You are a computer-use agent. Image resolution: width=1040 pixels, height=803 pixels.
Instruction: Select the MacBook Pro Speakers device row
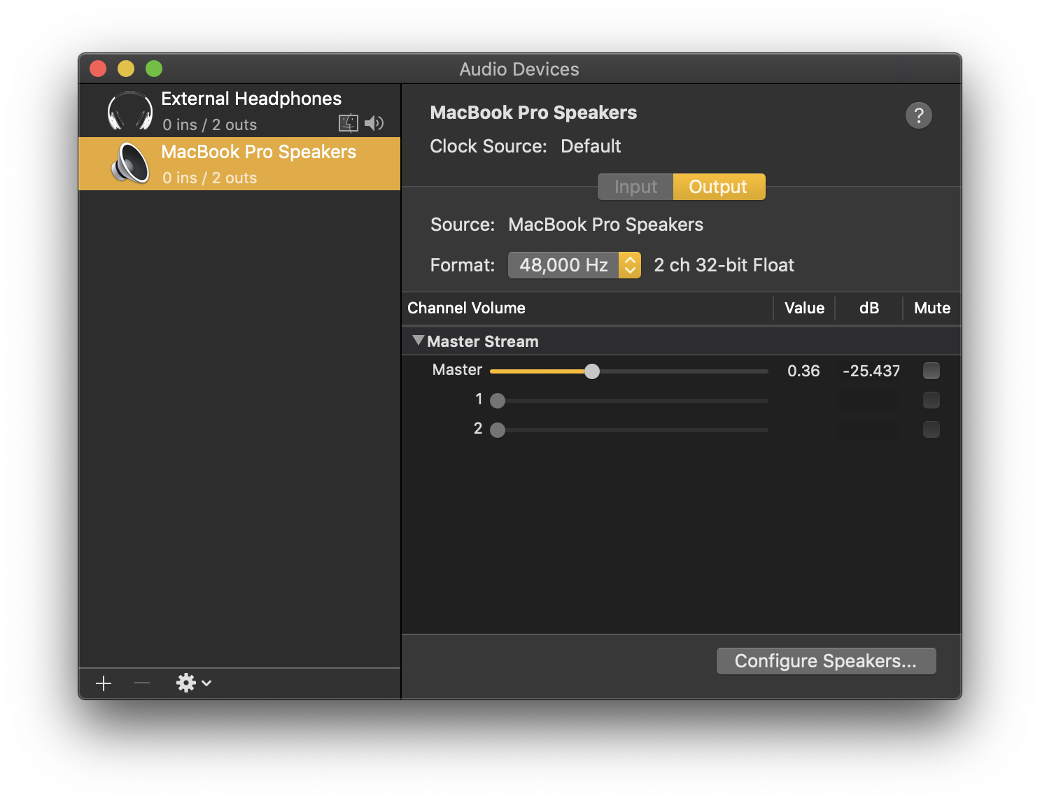(x=239, y=164)
